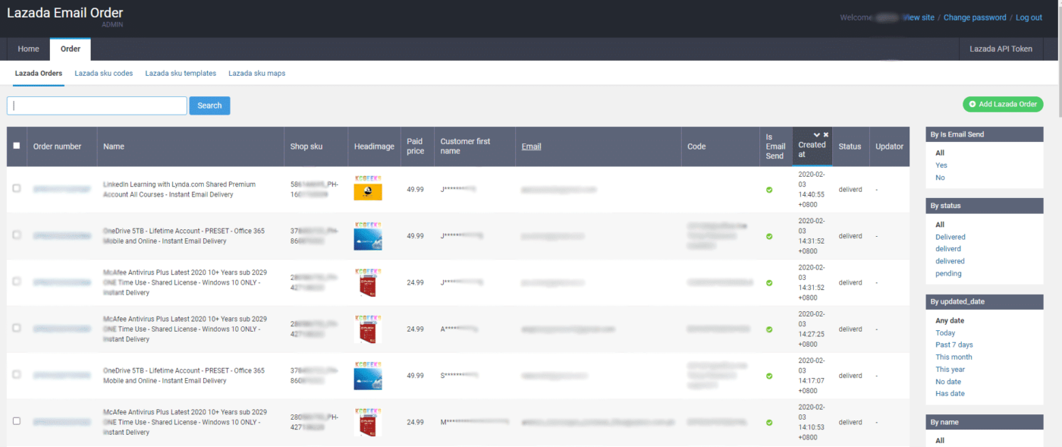Click email-sent check on OneDrive order created 14:17:07
The width and height of the screenshot is (1062, 447).
769,376
